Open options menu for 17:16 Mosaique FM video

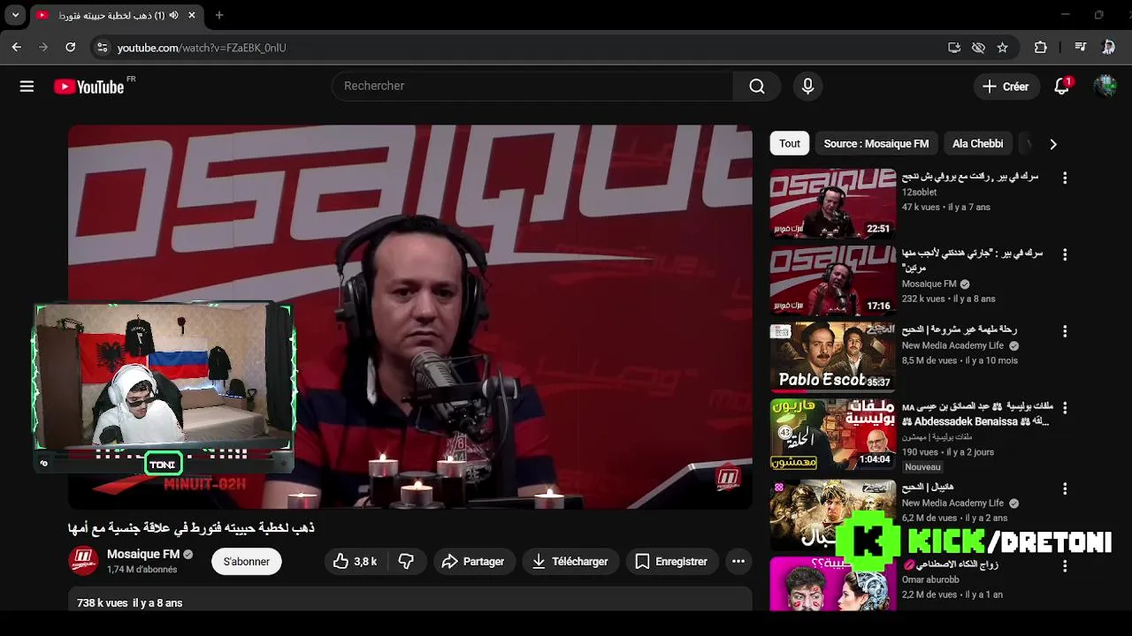point(1065,254)
